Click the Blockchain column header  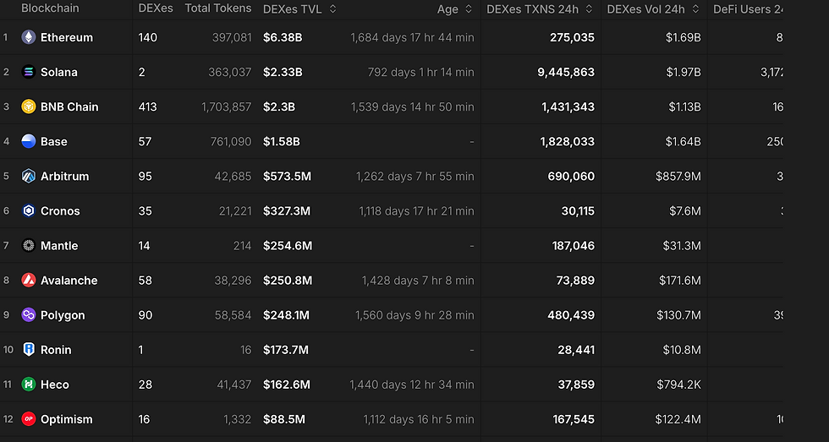(x=50, y=8)
